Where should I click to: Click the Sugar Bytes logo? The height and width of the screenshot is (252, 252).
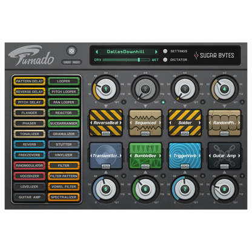click(214, 55)
